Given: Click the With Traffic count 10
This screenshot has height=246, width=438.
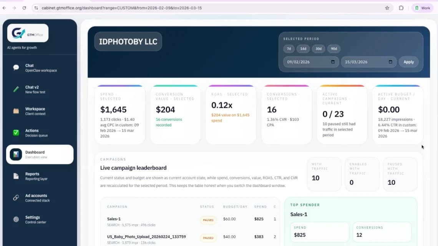Looking at the screenshot, I should click(x=315, y=178).
